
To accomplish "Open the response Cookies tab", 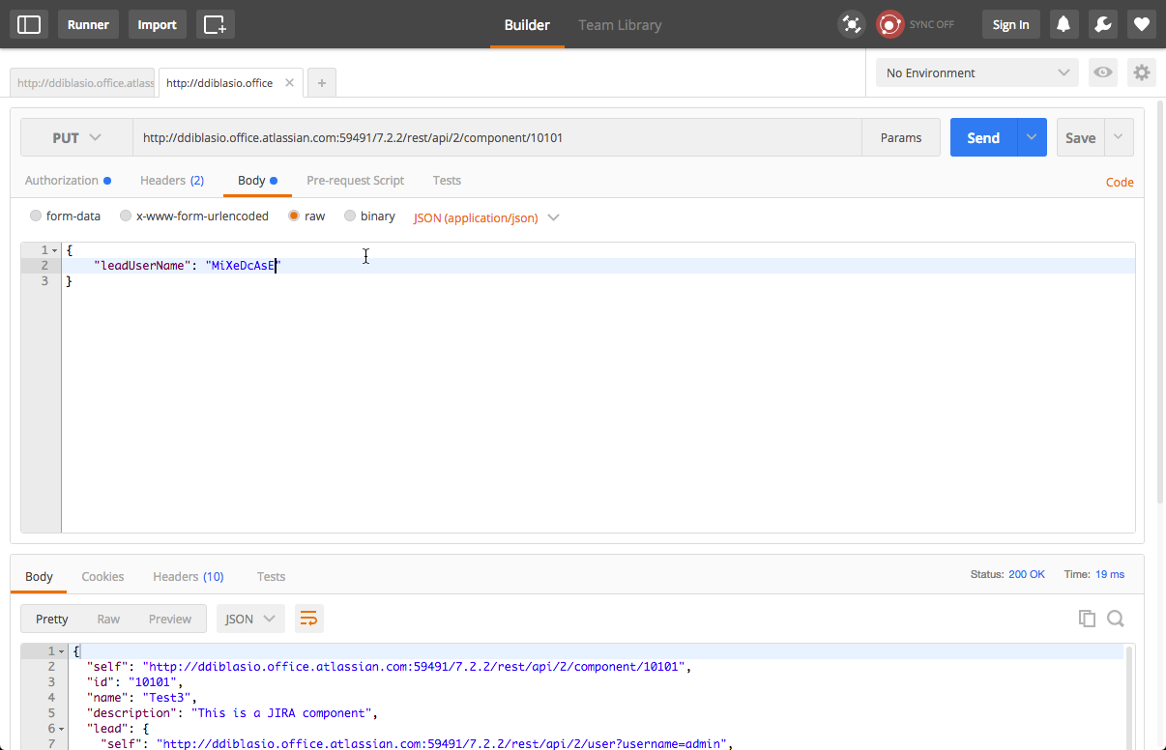I will (x=102, y=576).
